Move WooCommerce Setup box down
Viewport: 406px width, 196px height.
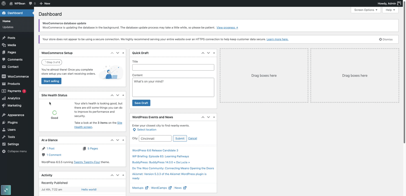[x=118, y=53]
